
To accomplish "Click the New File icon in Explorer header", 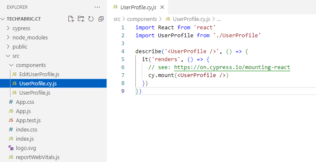I will click(71, 19).
